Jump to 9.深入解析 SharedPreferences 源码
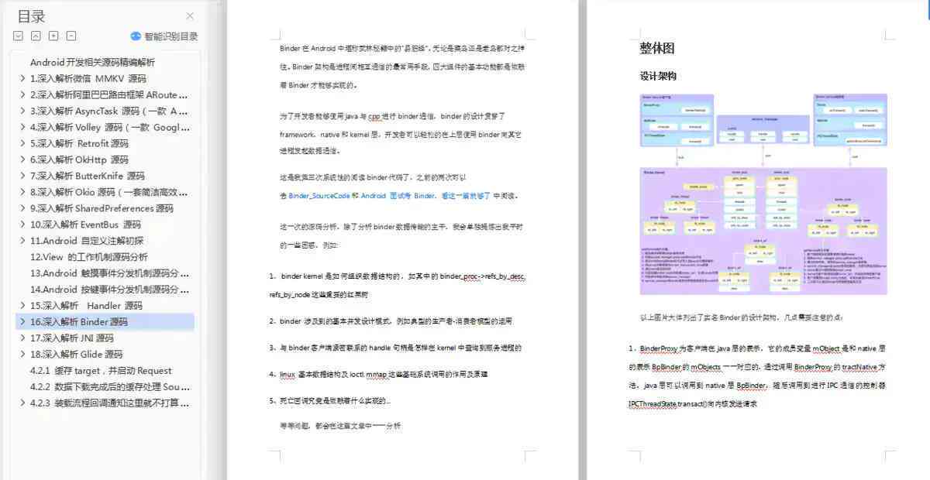 click(102, 208)
